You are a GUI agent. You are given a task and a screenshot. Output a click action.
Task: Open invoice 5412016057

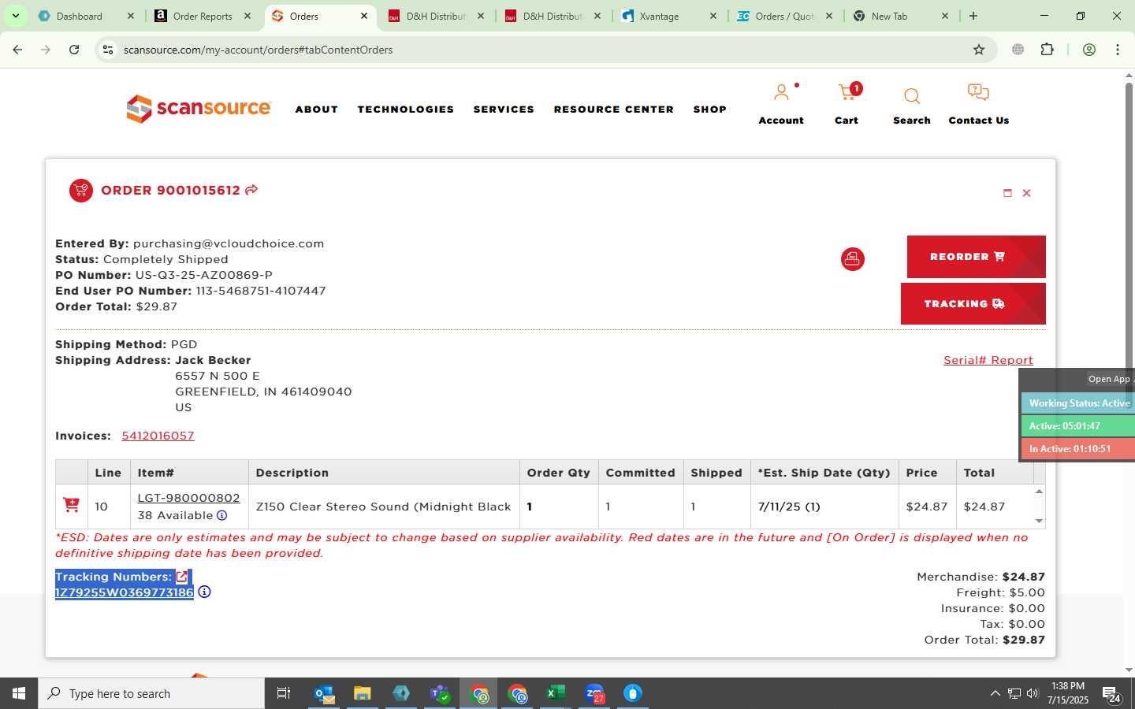[158, 436]
